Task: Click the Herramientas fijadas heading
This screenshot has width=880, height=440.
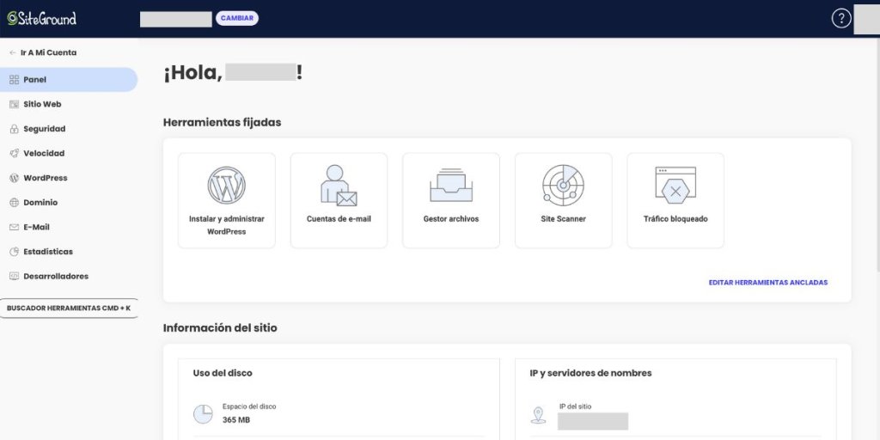Action: tap(223, 122)
